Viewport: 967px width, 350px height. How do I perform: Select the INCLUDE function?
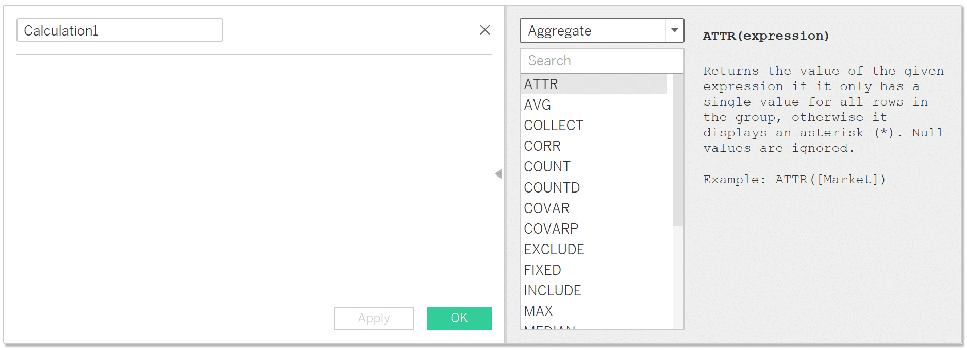(x=594, y=290)
